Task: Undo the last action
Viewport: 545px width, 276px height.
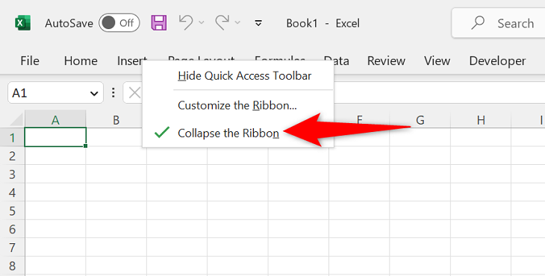Action: pos(186,23)
